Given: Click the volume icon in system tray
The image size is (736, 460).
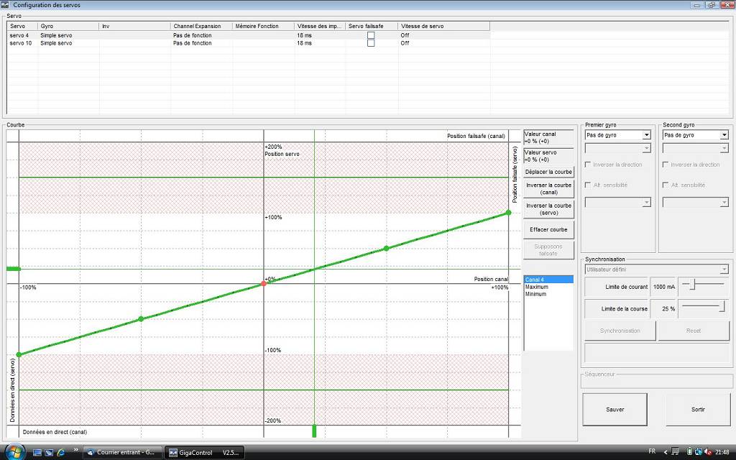Looking at the screenshot, I should coord(707,452).
